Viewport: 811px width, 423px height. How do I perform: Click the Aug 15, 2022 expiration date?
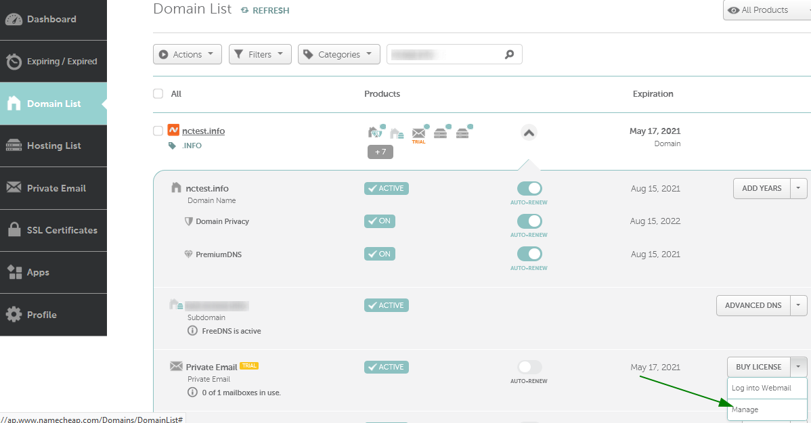click(655, 221)
